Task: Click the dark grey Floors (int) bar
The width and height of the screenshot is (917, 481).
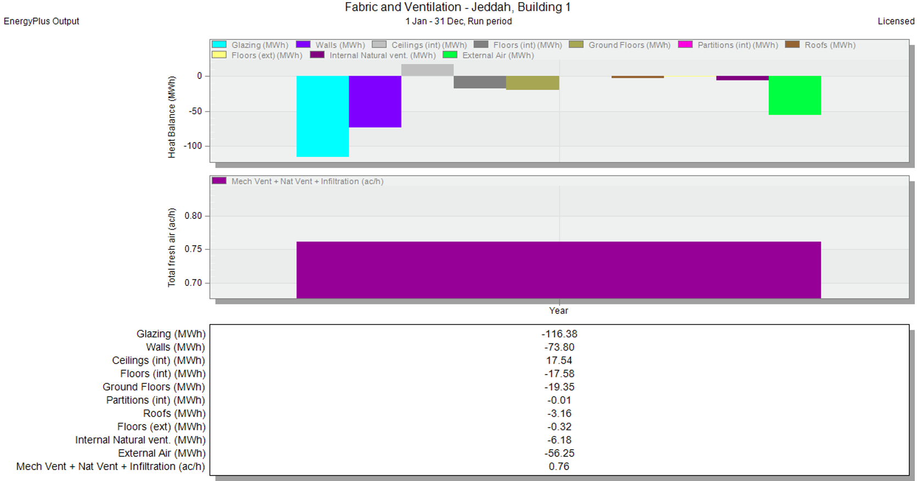Action: (480, 82)
